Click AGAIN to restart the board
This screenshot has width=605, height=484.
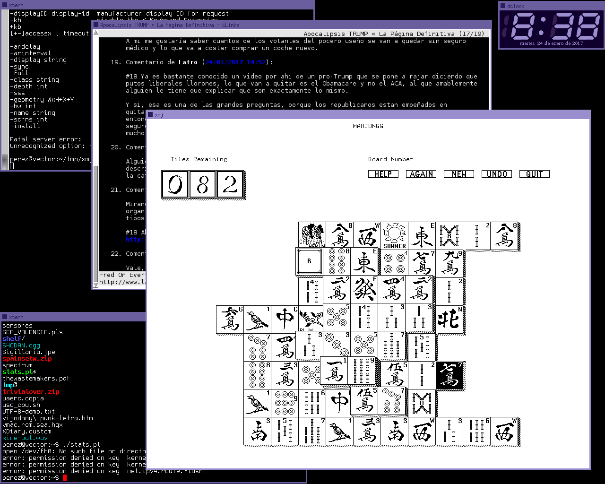[421, 174]
